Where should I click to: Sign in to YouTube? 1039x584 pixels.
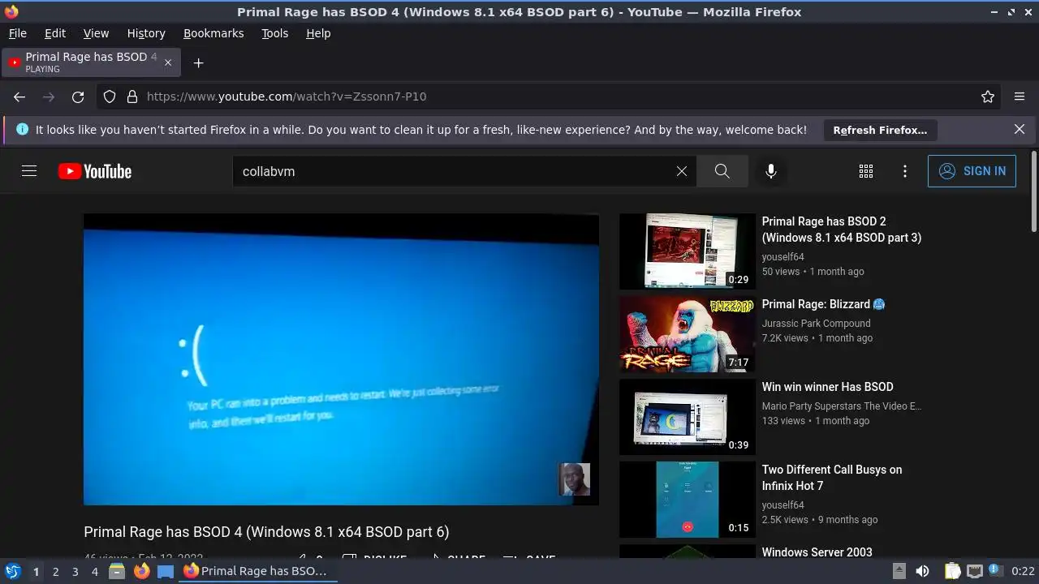[972, 171]
